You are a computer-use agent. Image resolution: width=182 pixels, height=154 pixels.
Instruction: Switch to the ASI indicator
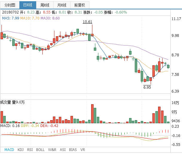(63, 150)
